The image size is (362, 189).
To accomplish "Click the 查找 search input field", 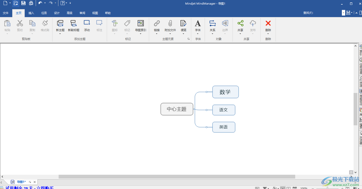I will click(328, 13).
